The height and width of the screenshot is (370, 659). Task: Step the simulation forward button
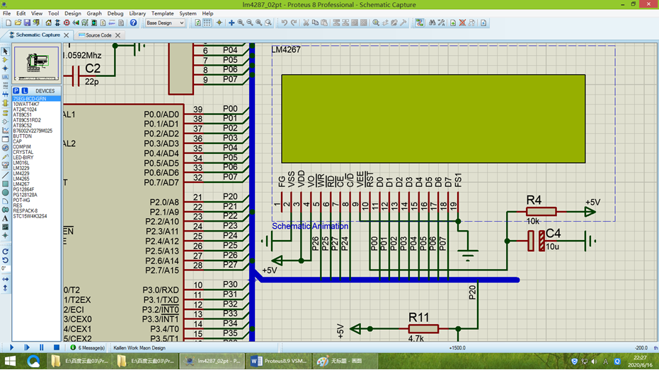click(27, 347)
